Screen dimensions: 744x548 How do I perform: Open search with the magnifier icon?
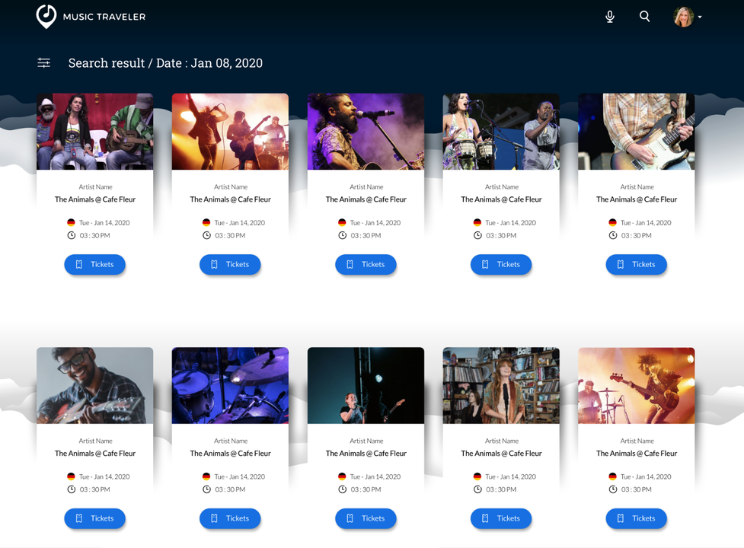644,16
